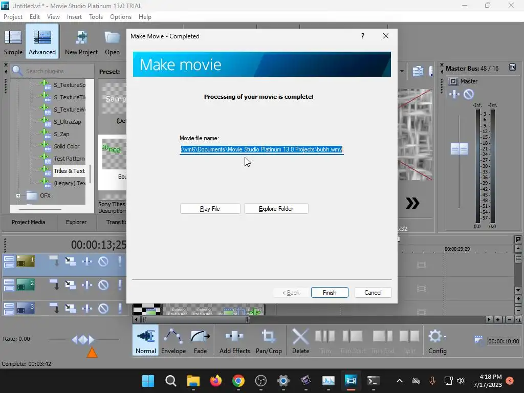Click the timeline horizontal scrollbar
Image resolution: width=524 pixels, height=393 pixels.
195,320
